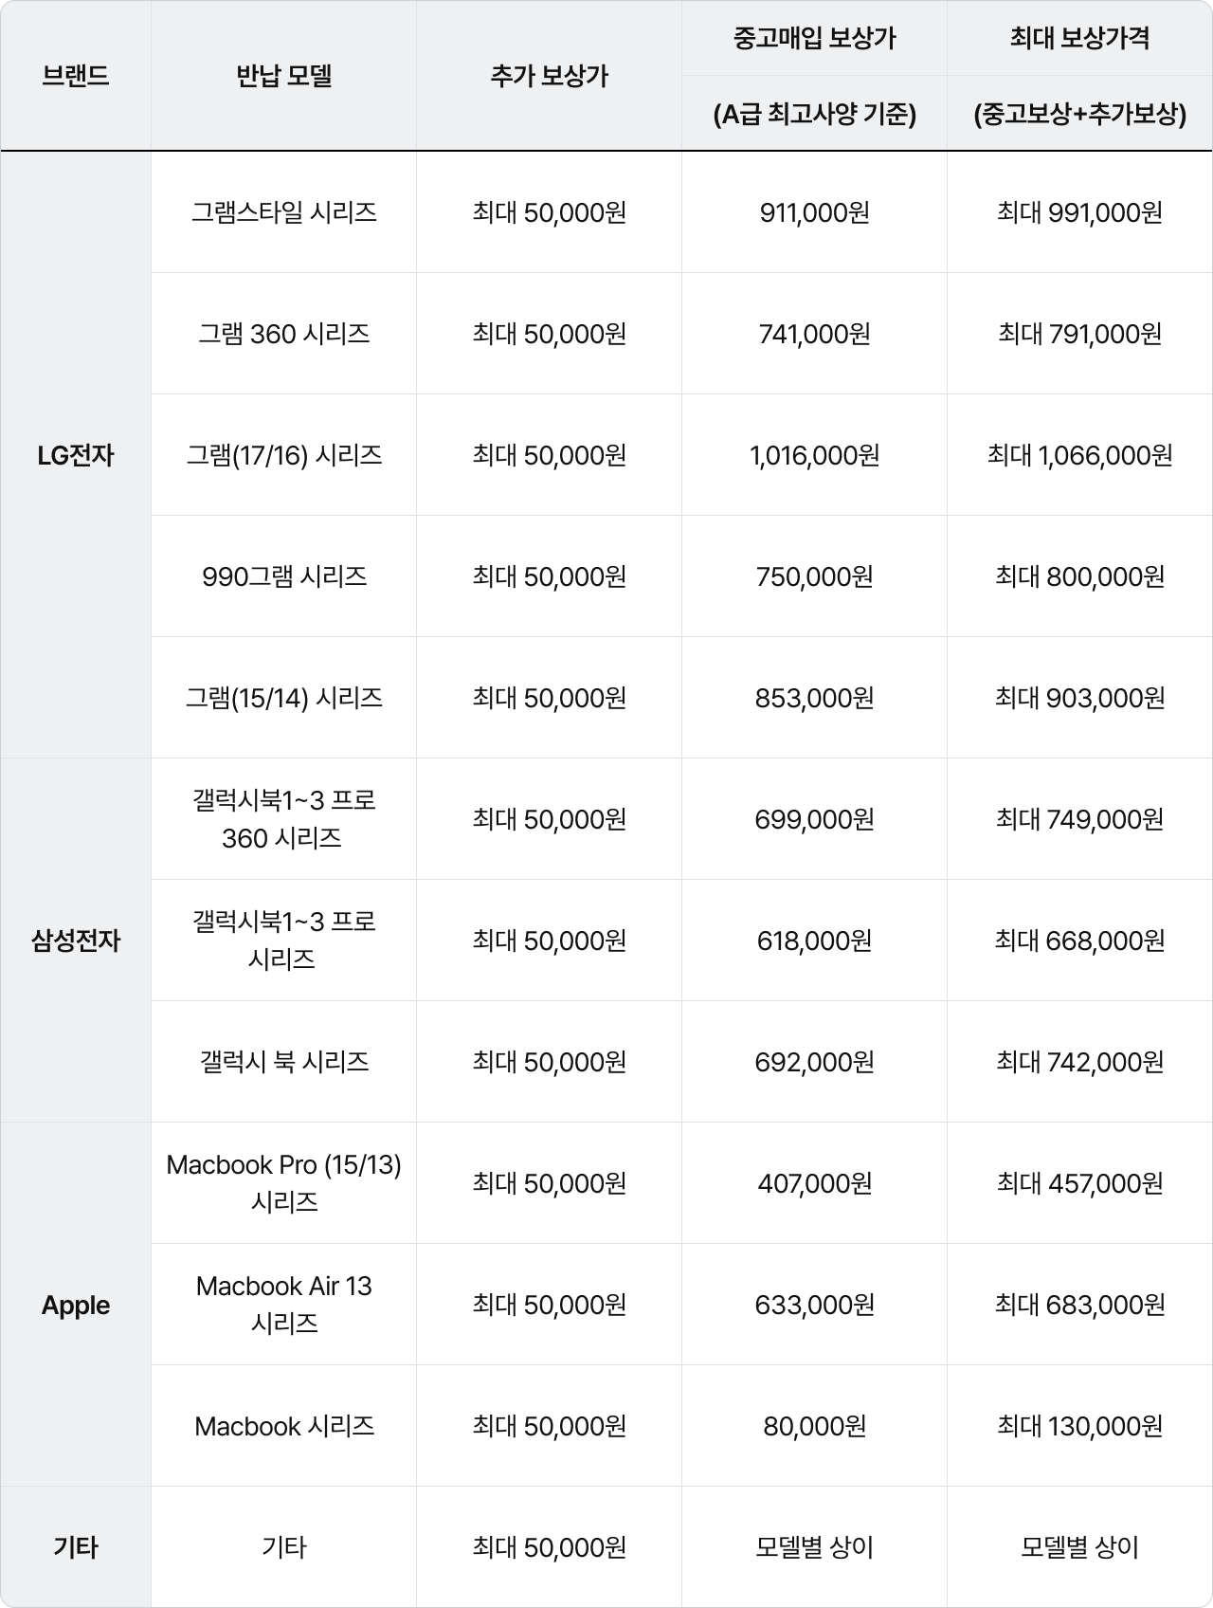Select the Apple brand cell

(x=76, y=1305)
